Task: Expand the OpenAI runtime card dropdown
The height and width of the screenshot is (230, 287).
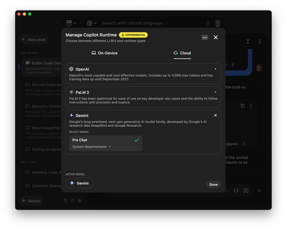Action: pos(216,69)
